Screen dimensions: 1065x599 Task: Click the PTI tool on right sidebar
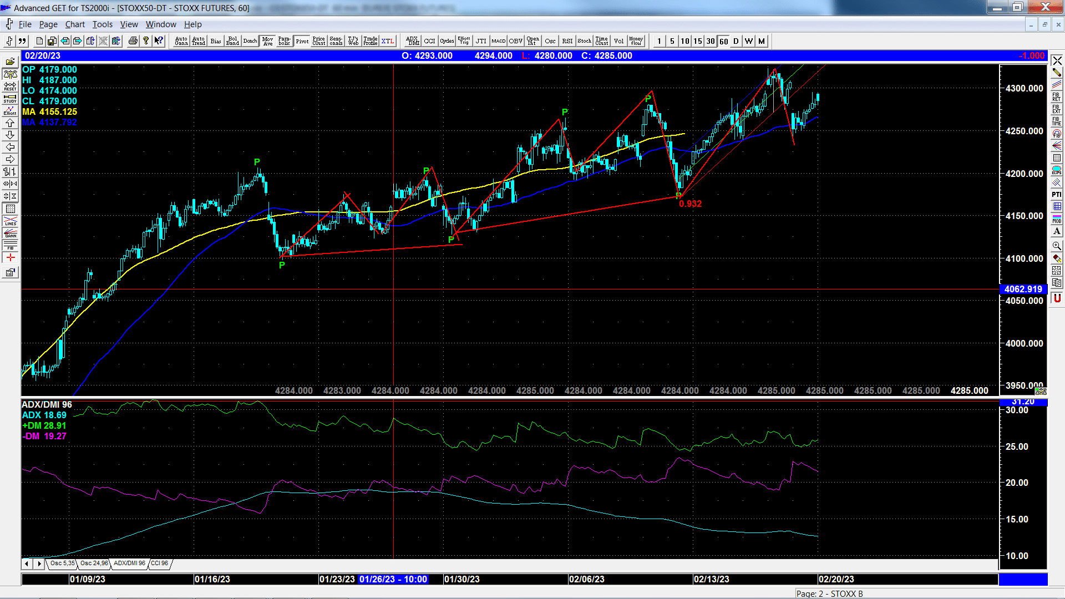pos(1057,194)
